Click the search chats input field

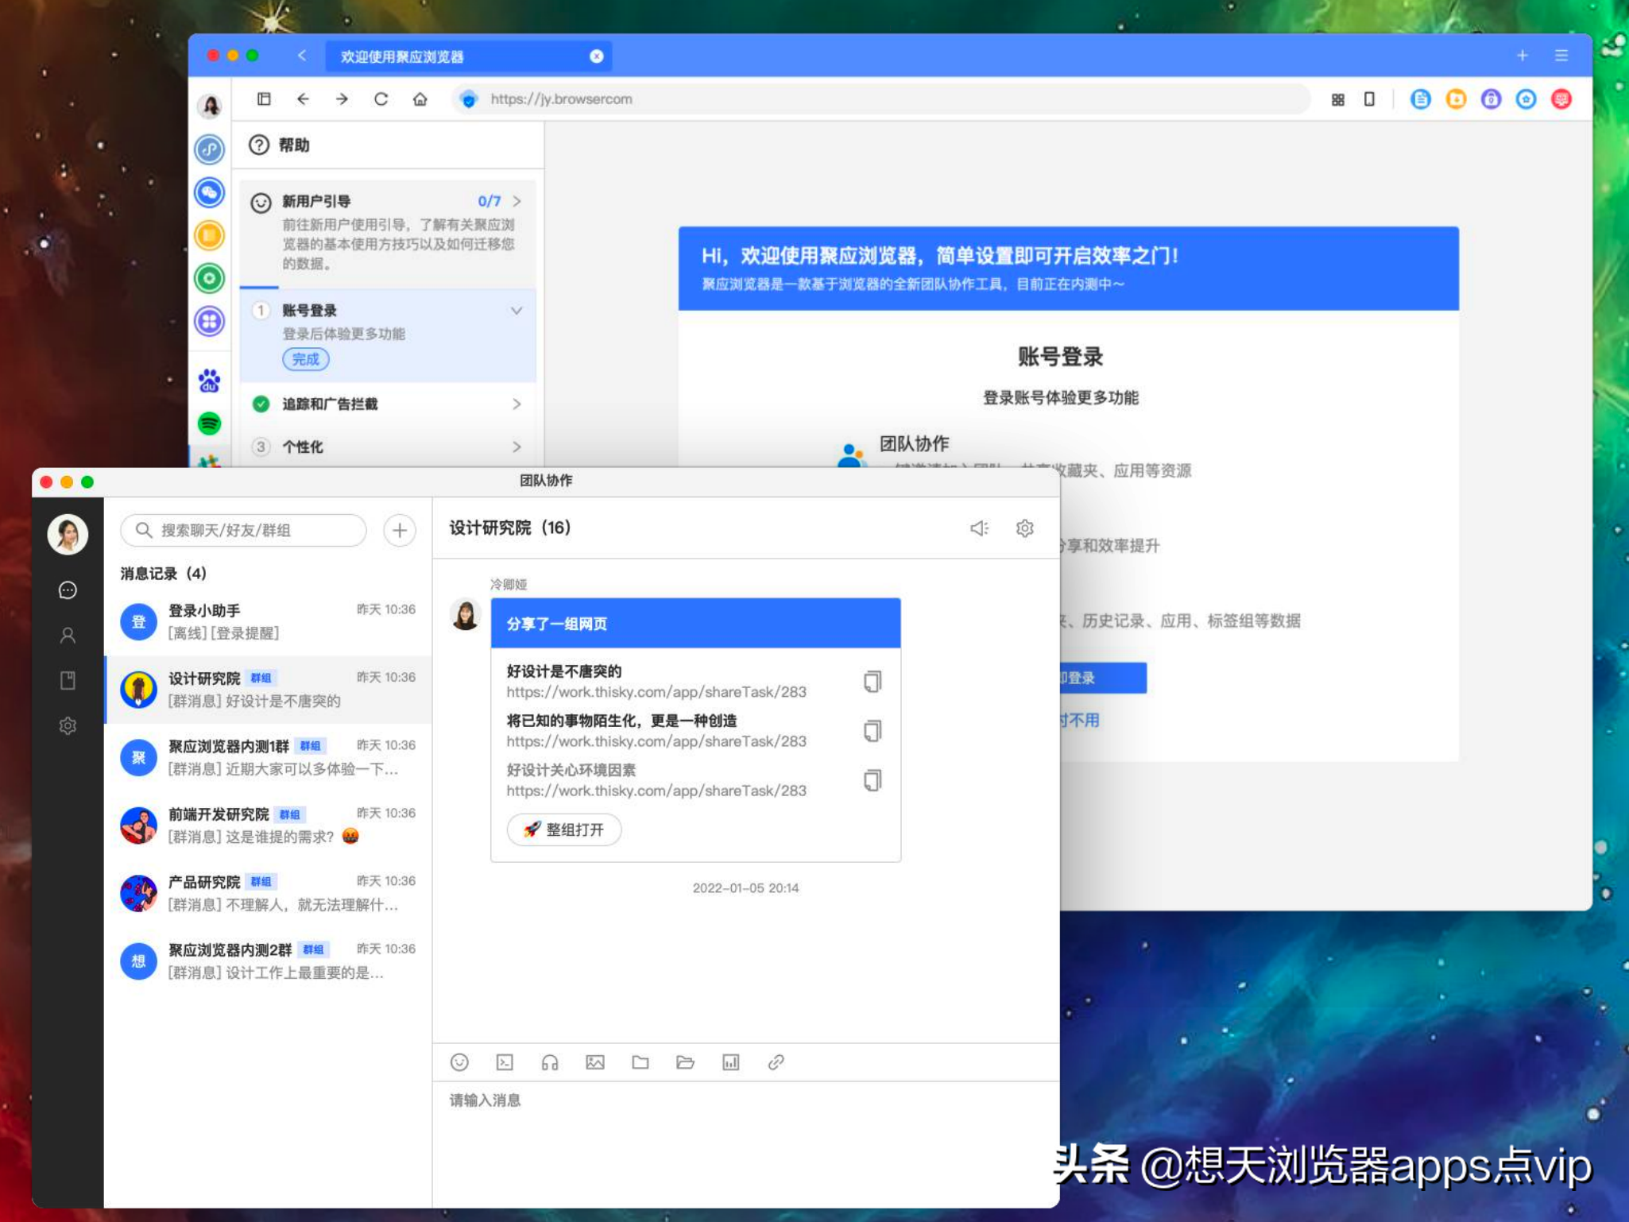tap(242, 530)
